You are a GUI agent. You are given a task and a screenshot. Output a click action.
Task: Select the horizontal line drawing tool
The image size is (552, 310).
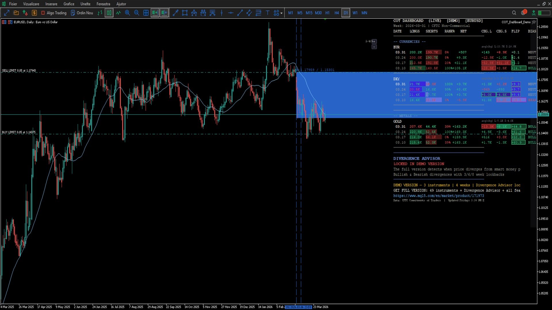(x=231, y=13)
